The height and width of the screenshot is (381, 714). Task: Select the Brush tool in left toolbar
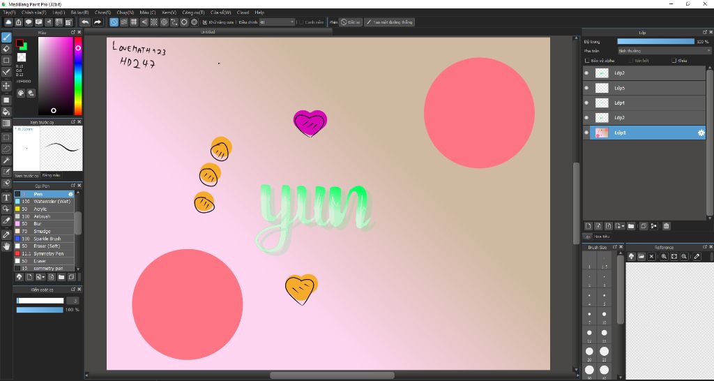coord(6,38)
